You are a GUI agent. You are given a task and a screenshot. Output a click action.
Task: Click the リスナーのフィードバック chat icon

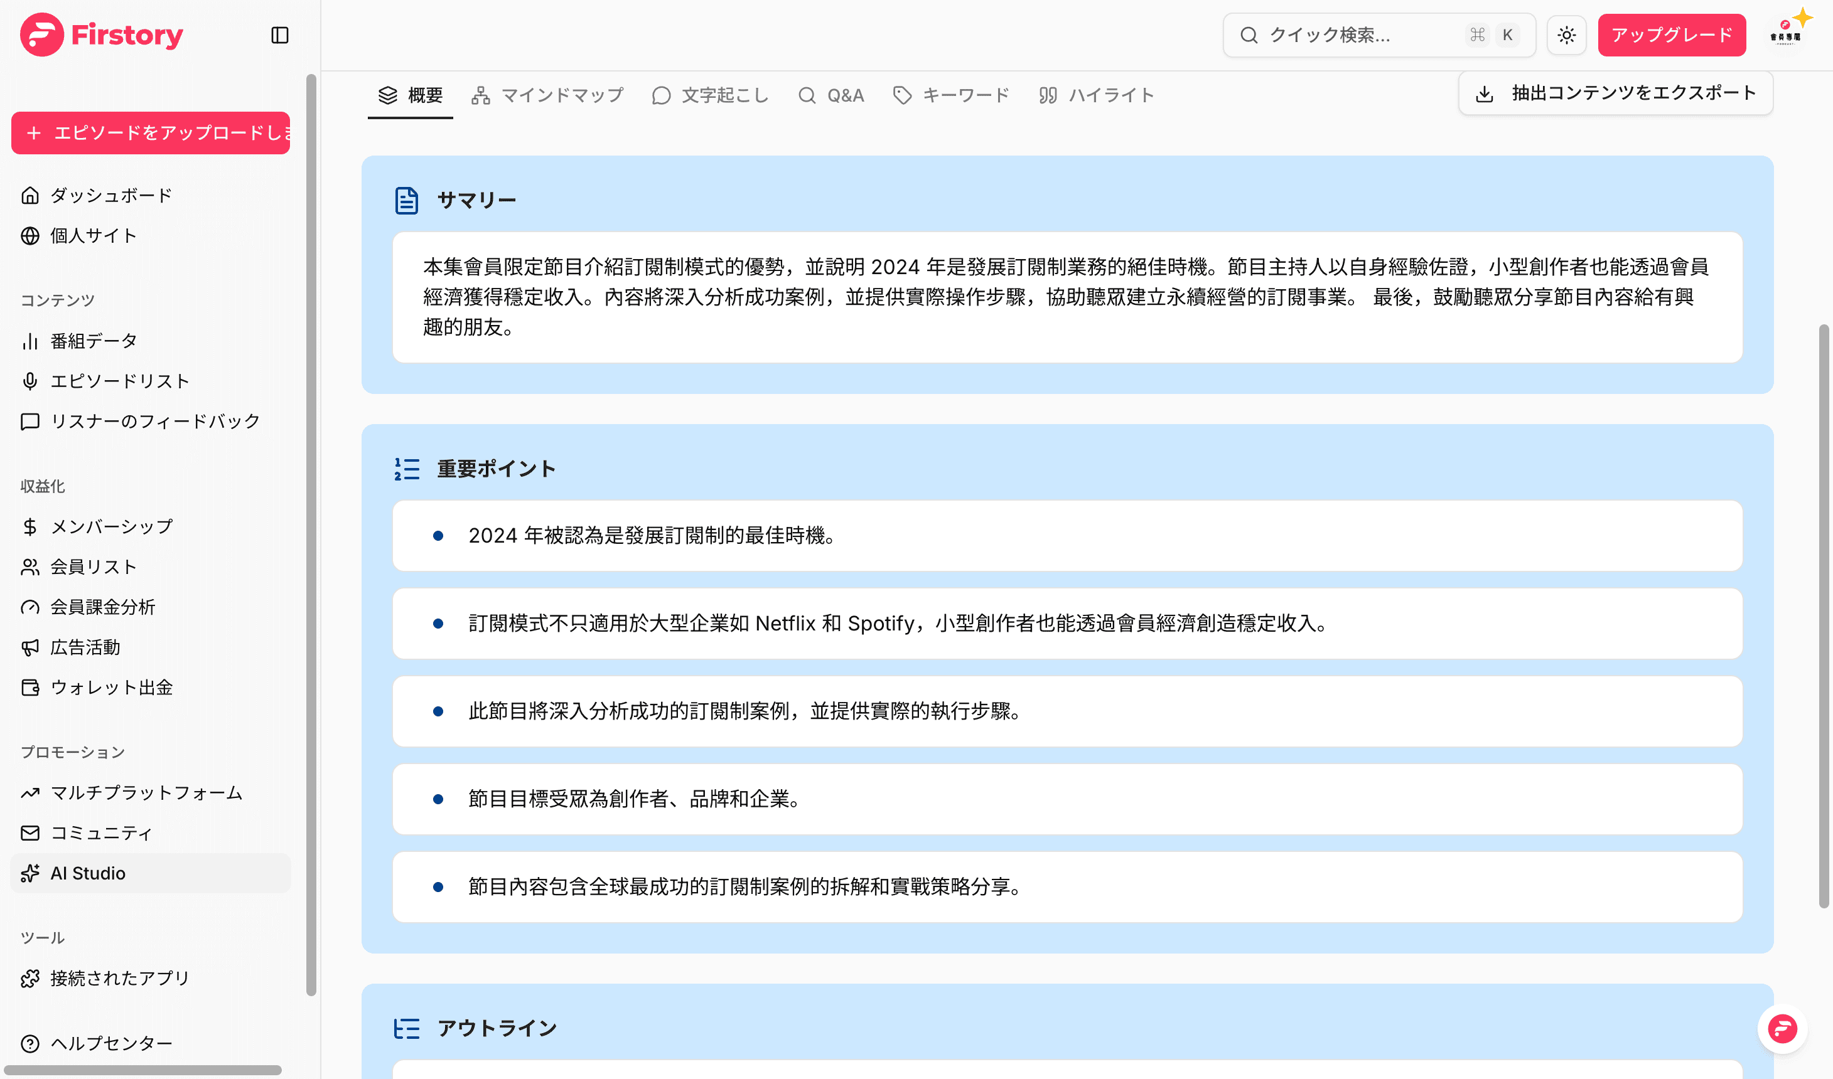click(x=30, y=422)
